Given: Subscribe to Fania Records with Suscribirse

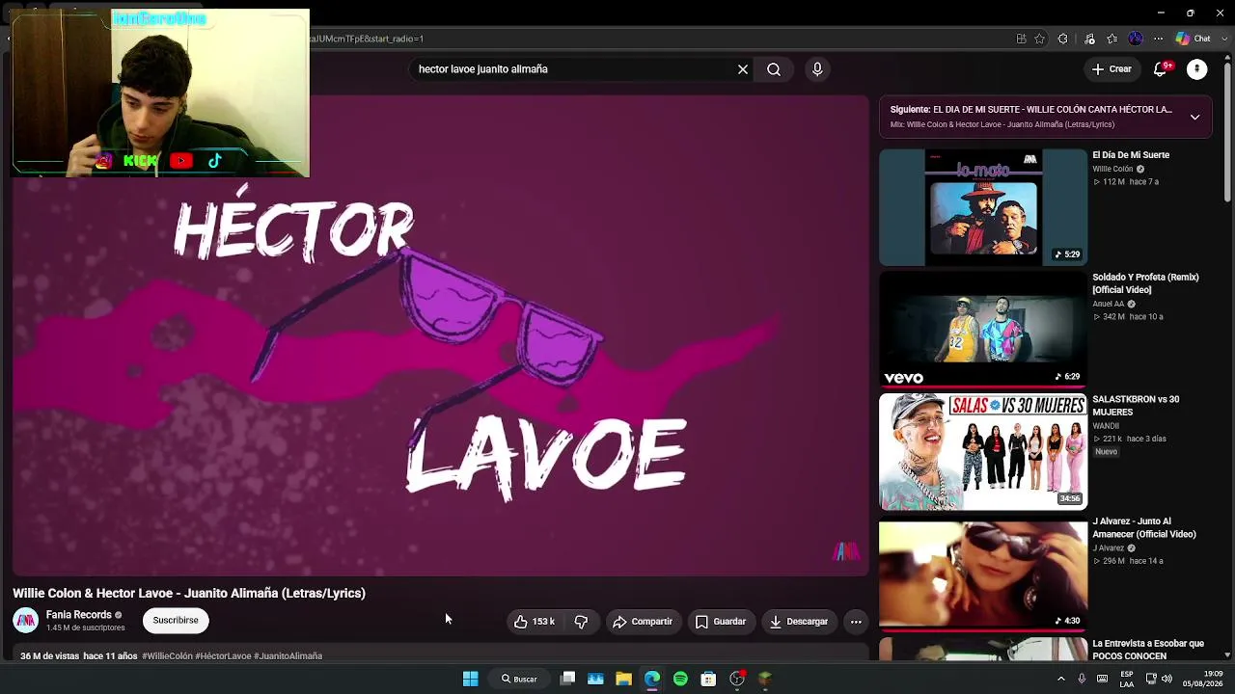Looking at the screenshot, I should click(x=176, y=621).
